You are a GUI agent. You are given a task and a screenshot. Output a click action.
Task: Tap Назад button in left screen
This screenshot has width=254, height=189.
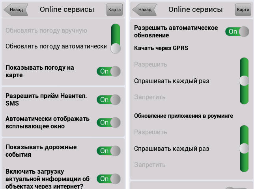[16, 9]
